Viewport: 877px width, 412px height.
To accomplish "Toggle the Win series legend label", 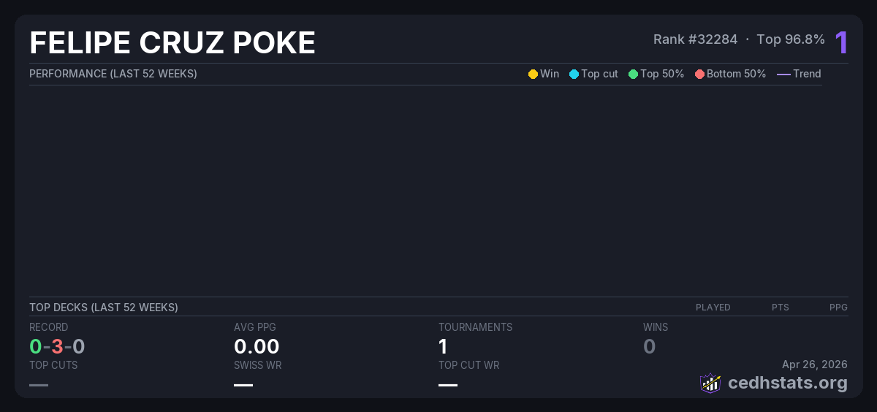I will tap(550, 74).
